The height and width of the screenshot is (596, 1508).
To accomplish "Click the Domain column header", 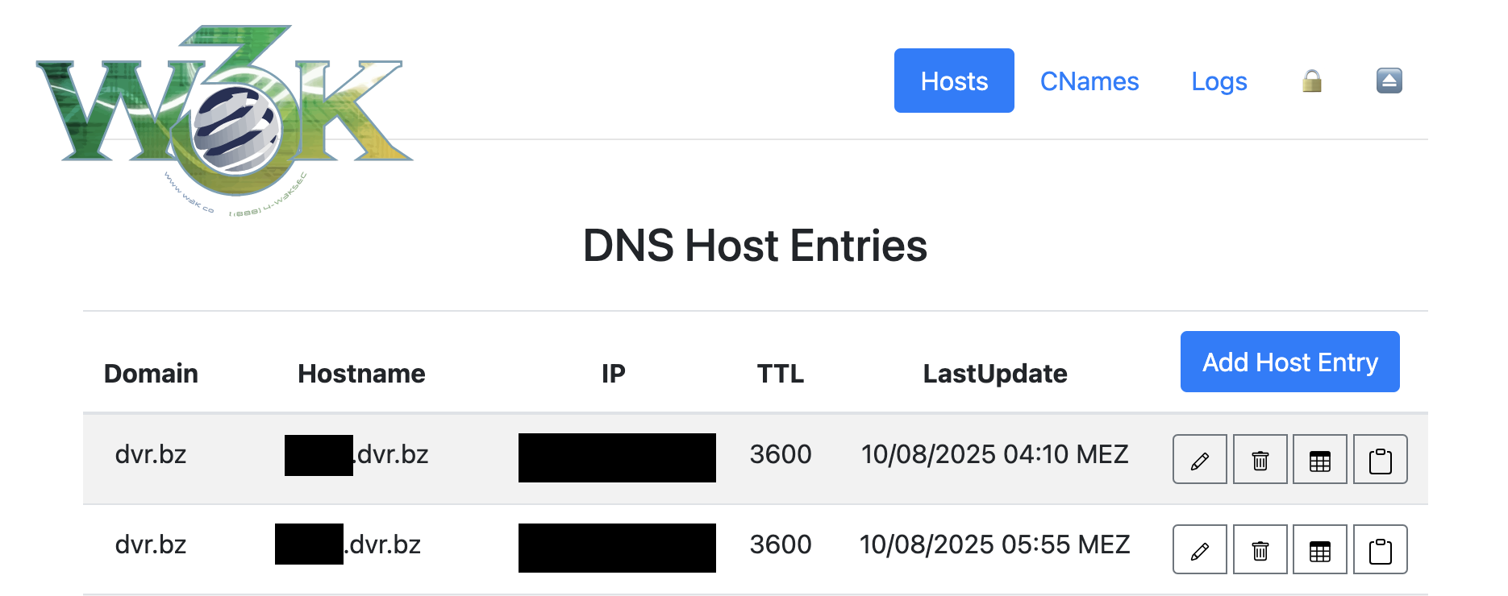I will point(151,374).
